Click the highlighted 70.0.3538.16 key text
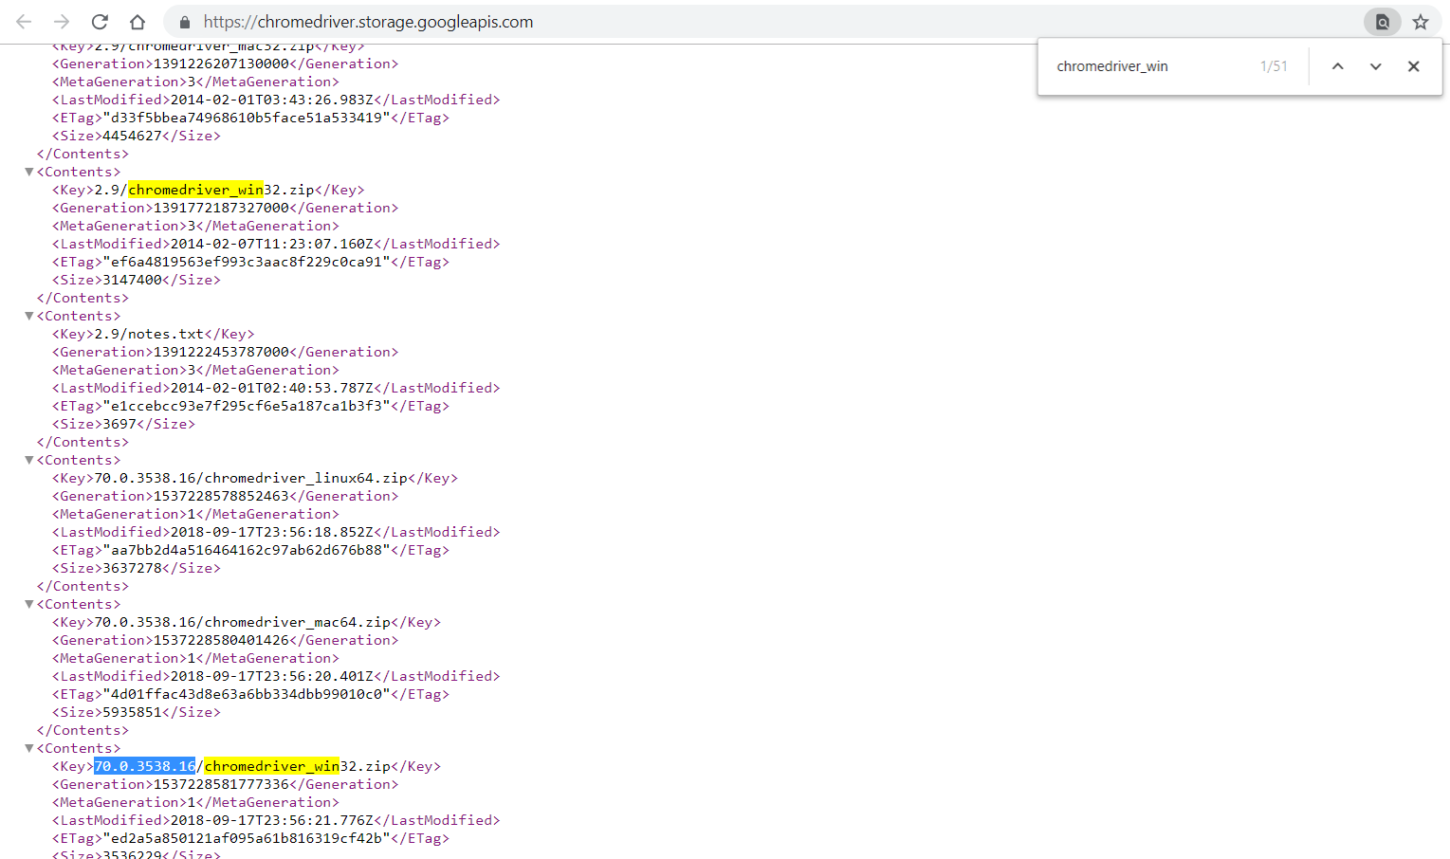The height and width of the screenshot is (859, 1450). 143,765
